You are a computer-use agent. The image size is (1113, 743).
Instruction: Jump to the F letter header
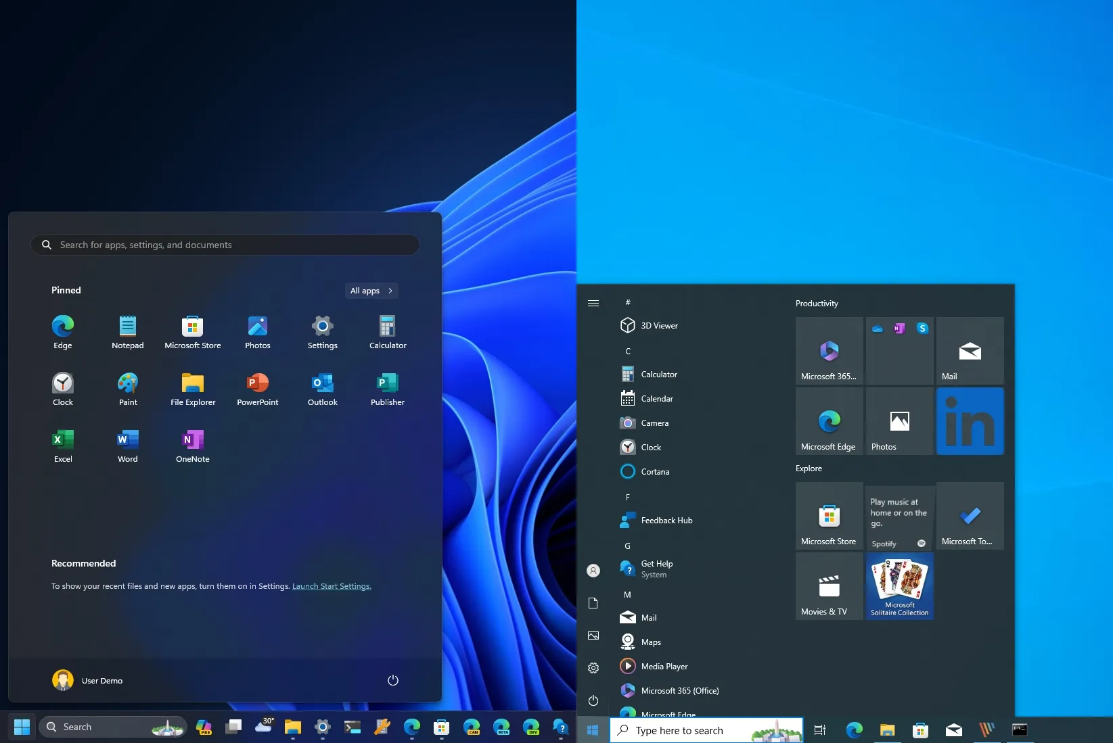[628, 498]
